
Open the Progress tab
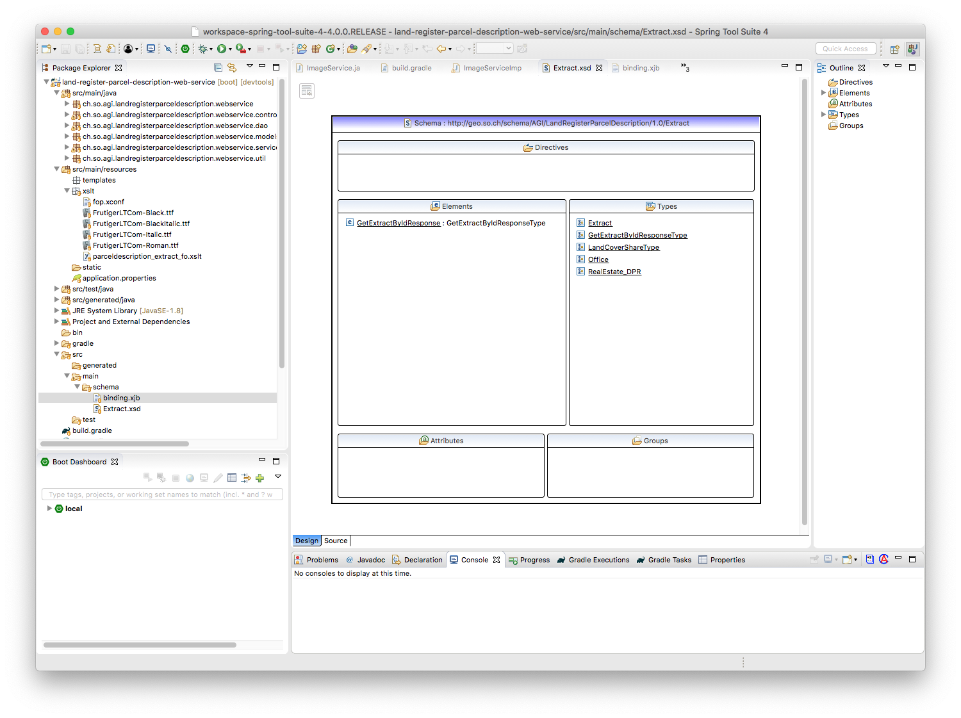[529, 560]
